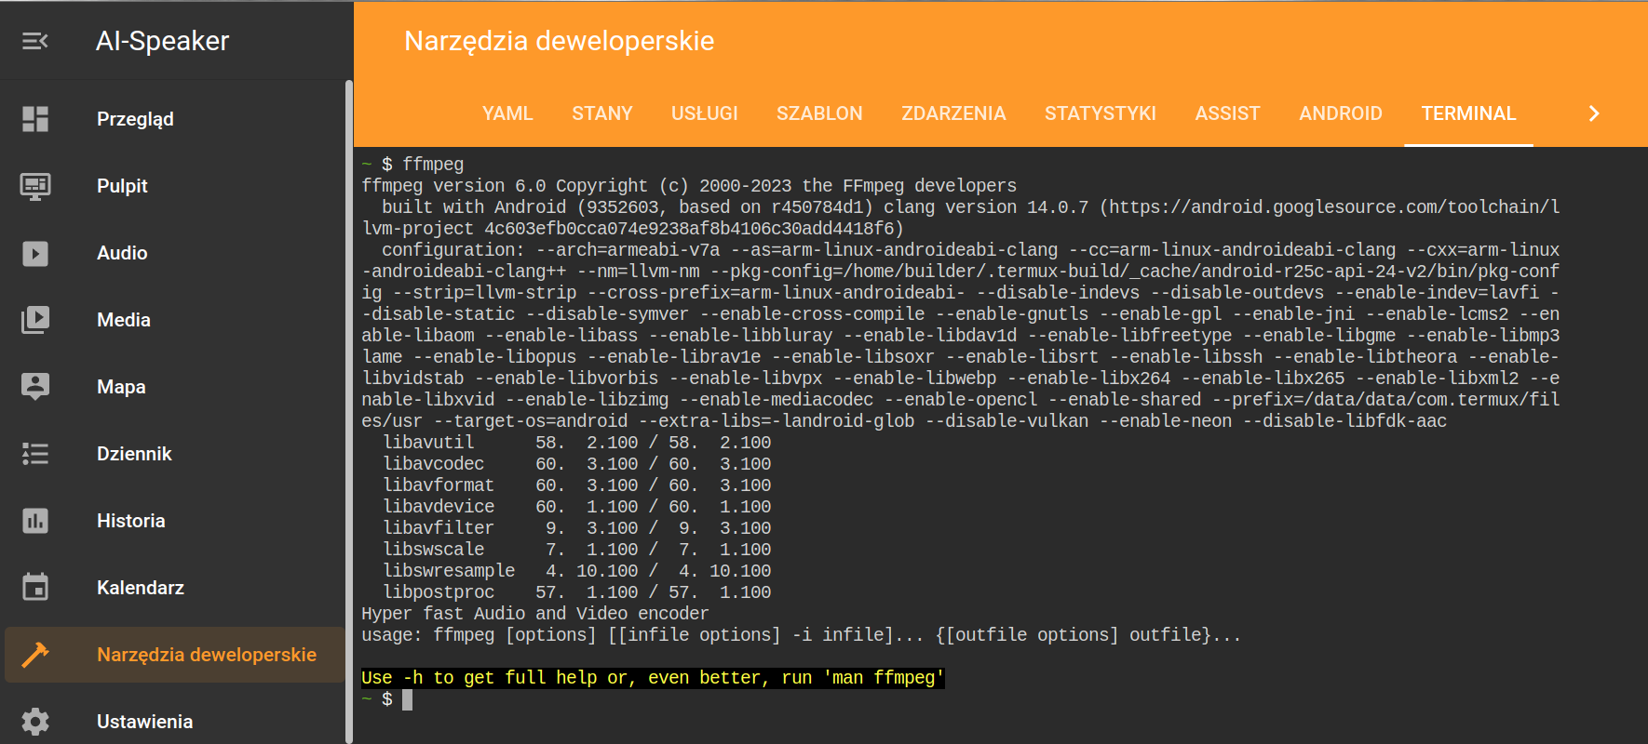Open the Audio play icon
The height and width of the screenshot is (744, 1648).
click(x=35, y=253)
